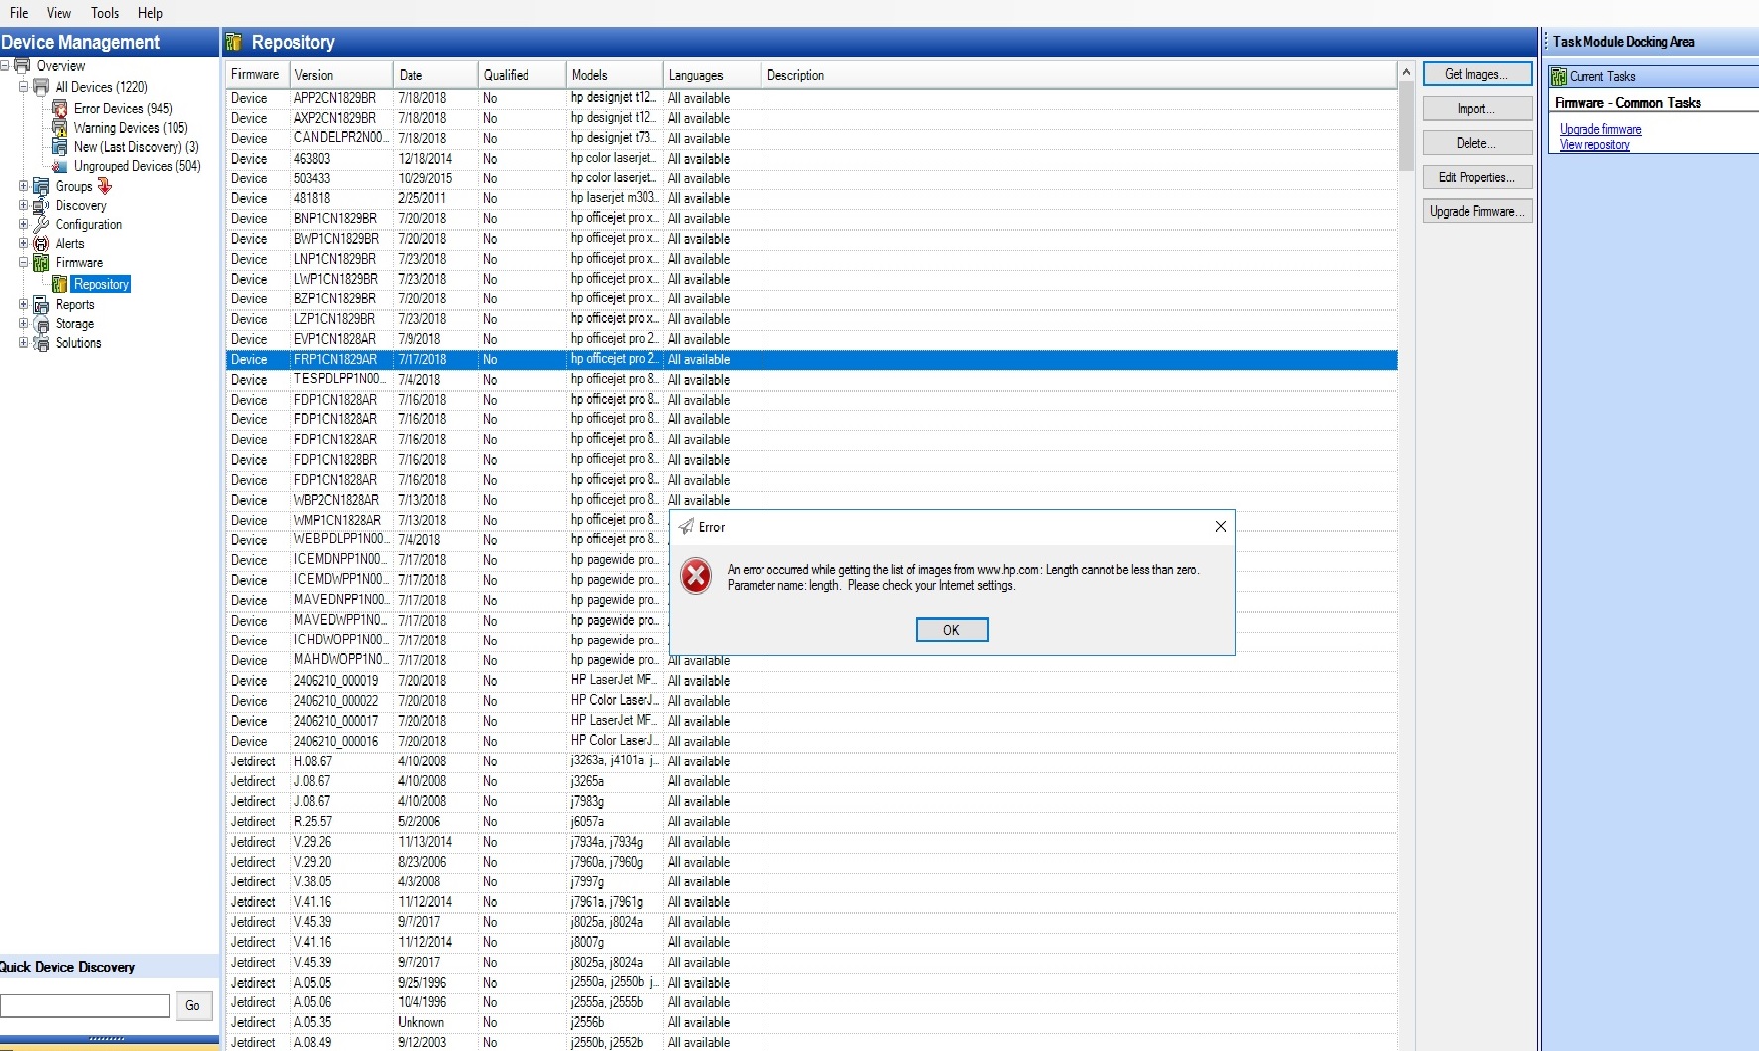Viewport: 1759px width, 1051px height.
Task: Collapse the All Devices node
Action: [x=23, y=87]
